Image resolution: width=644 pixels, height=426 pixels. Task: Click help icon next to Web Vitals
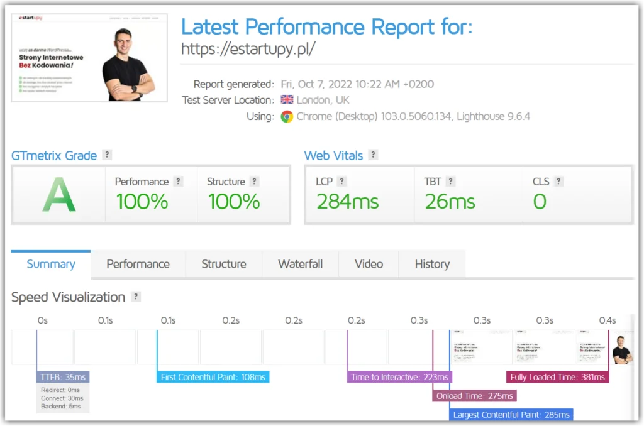(374, 155)
